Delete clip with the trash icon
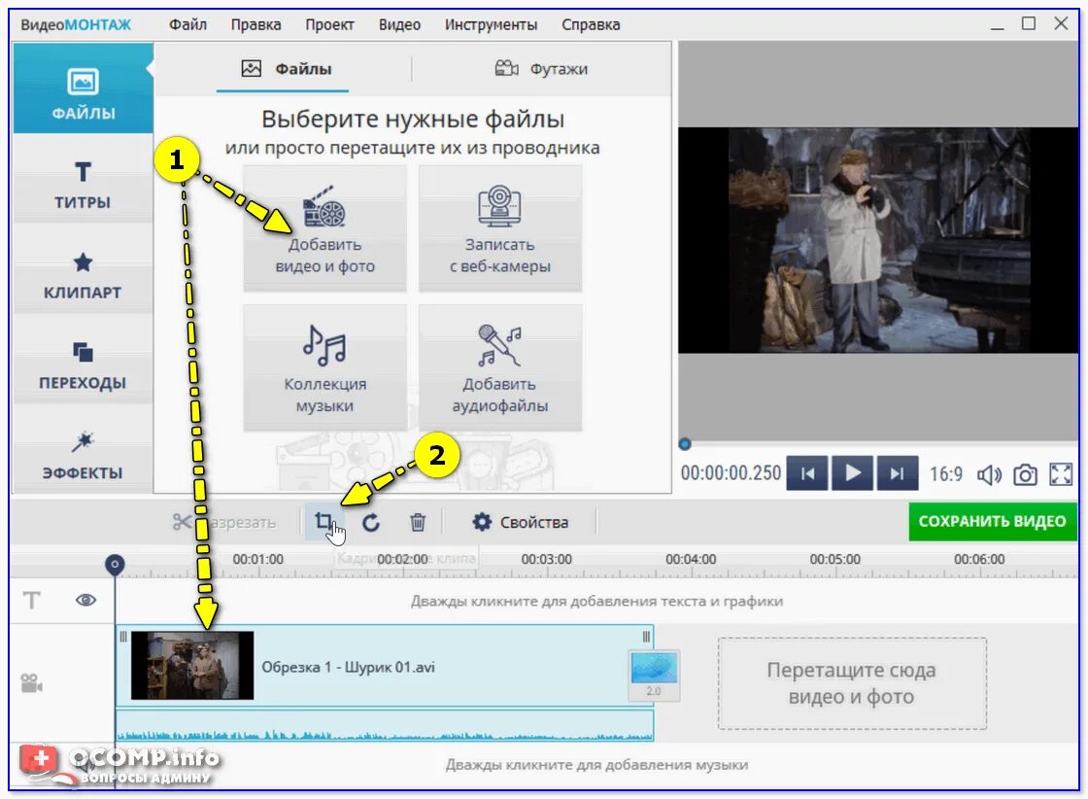Viewport: 1088px width, 799px height. 418,522
